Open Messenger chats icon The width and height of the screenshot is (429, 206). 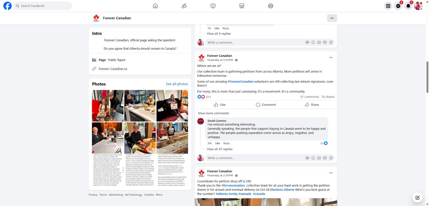[398, 6]
